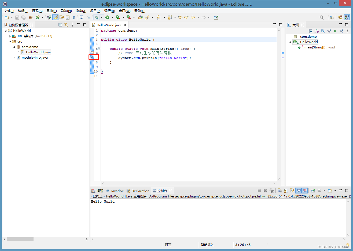Open the Open Type toolbar icon
353x251 pixels.
[x=140, y=17]
